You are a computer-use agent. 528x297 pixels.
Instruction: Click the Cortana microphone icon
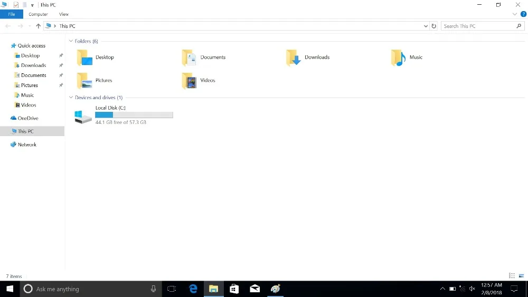[153, 289]
